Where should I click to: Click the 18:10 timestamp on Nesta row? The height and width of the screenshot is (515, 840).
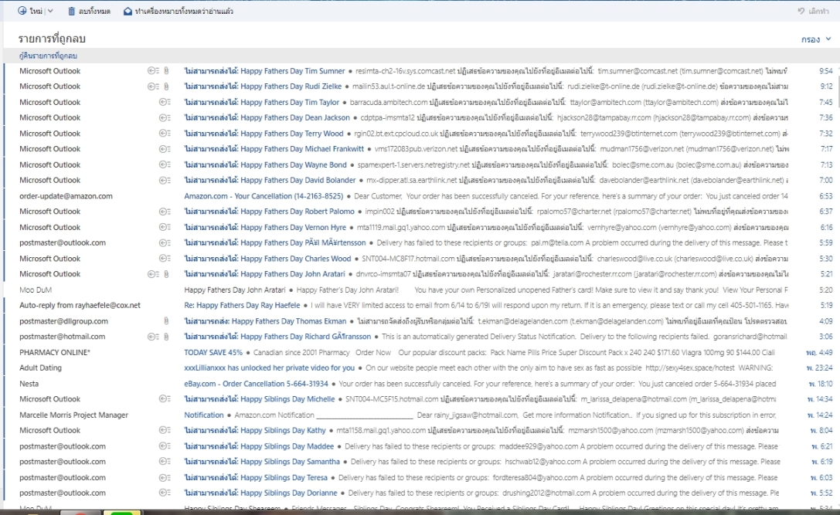tap(820, 383)
